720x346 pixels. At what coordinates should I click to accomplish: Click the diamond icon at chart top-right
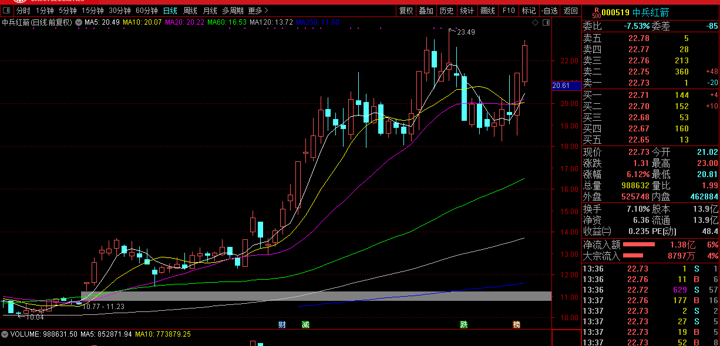535,23
